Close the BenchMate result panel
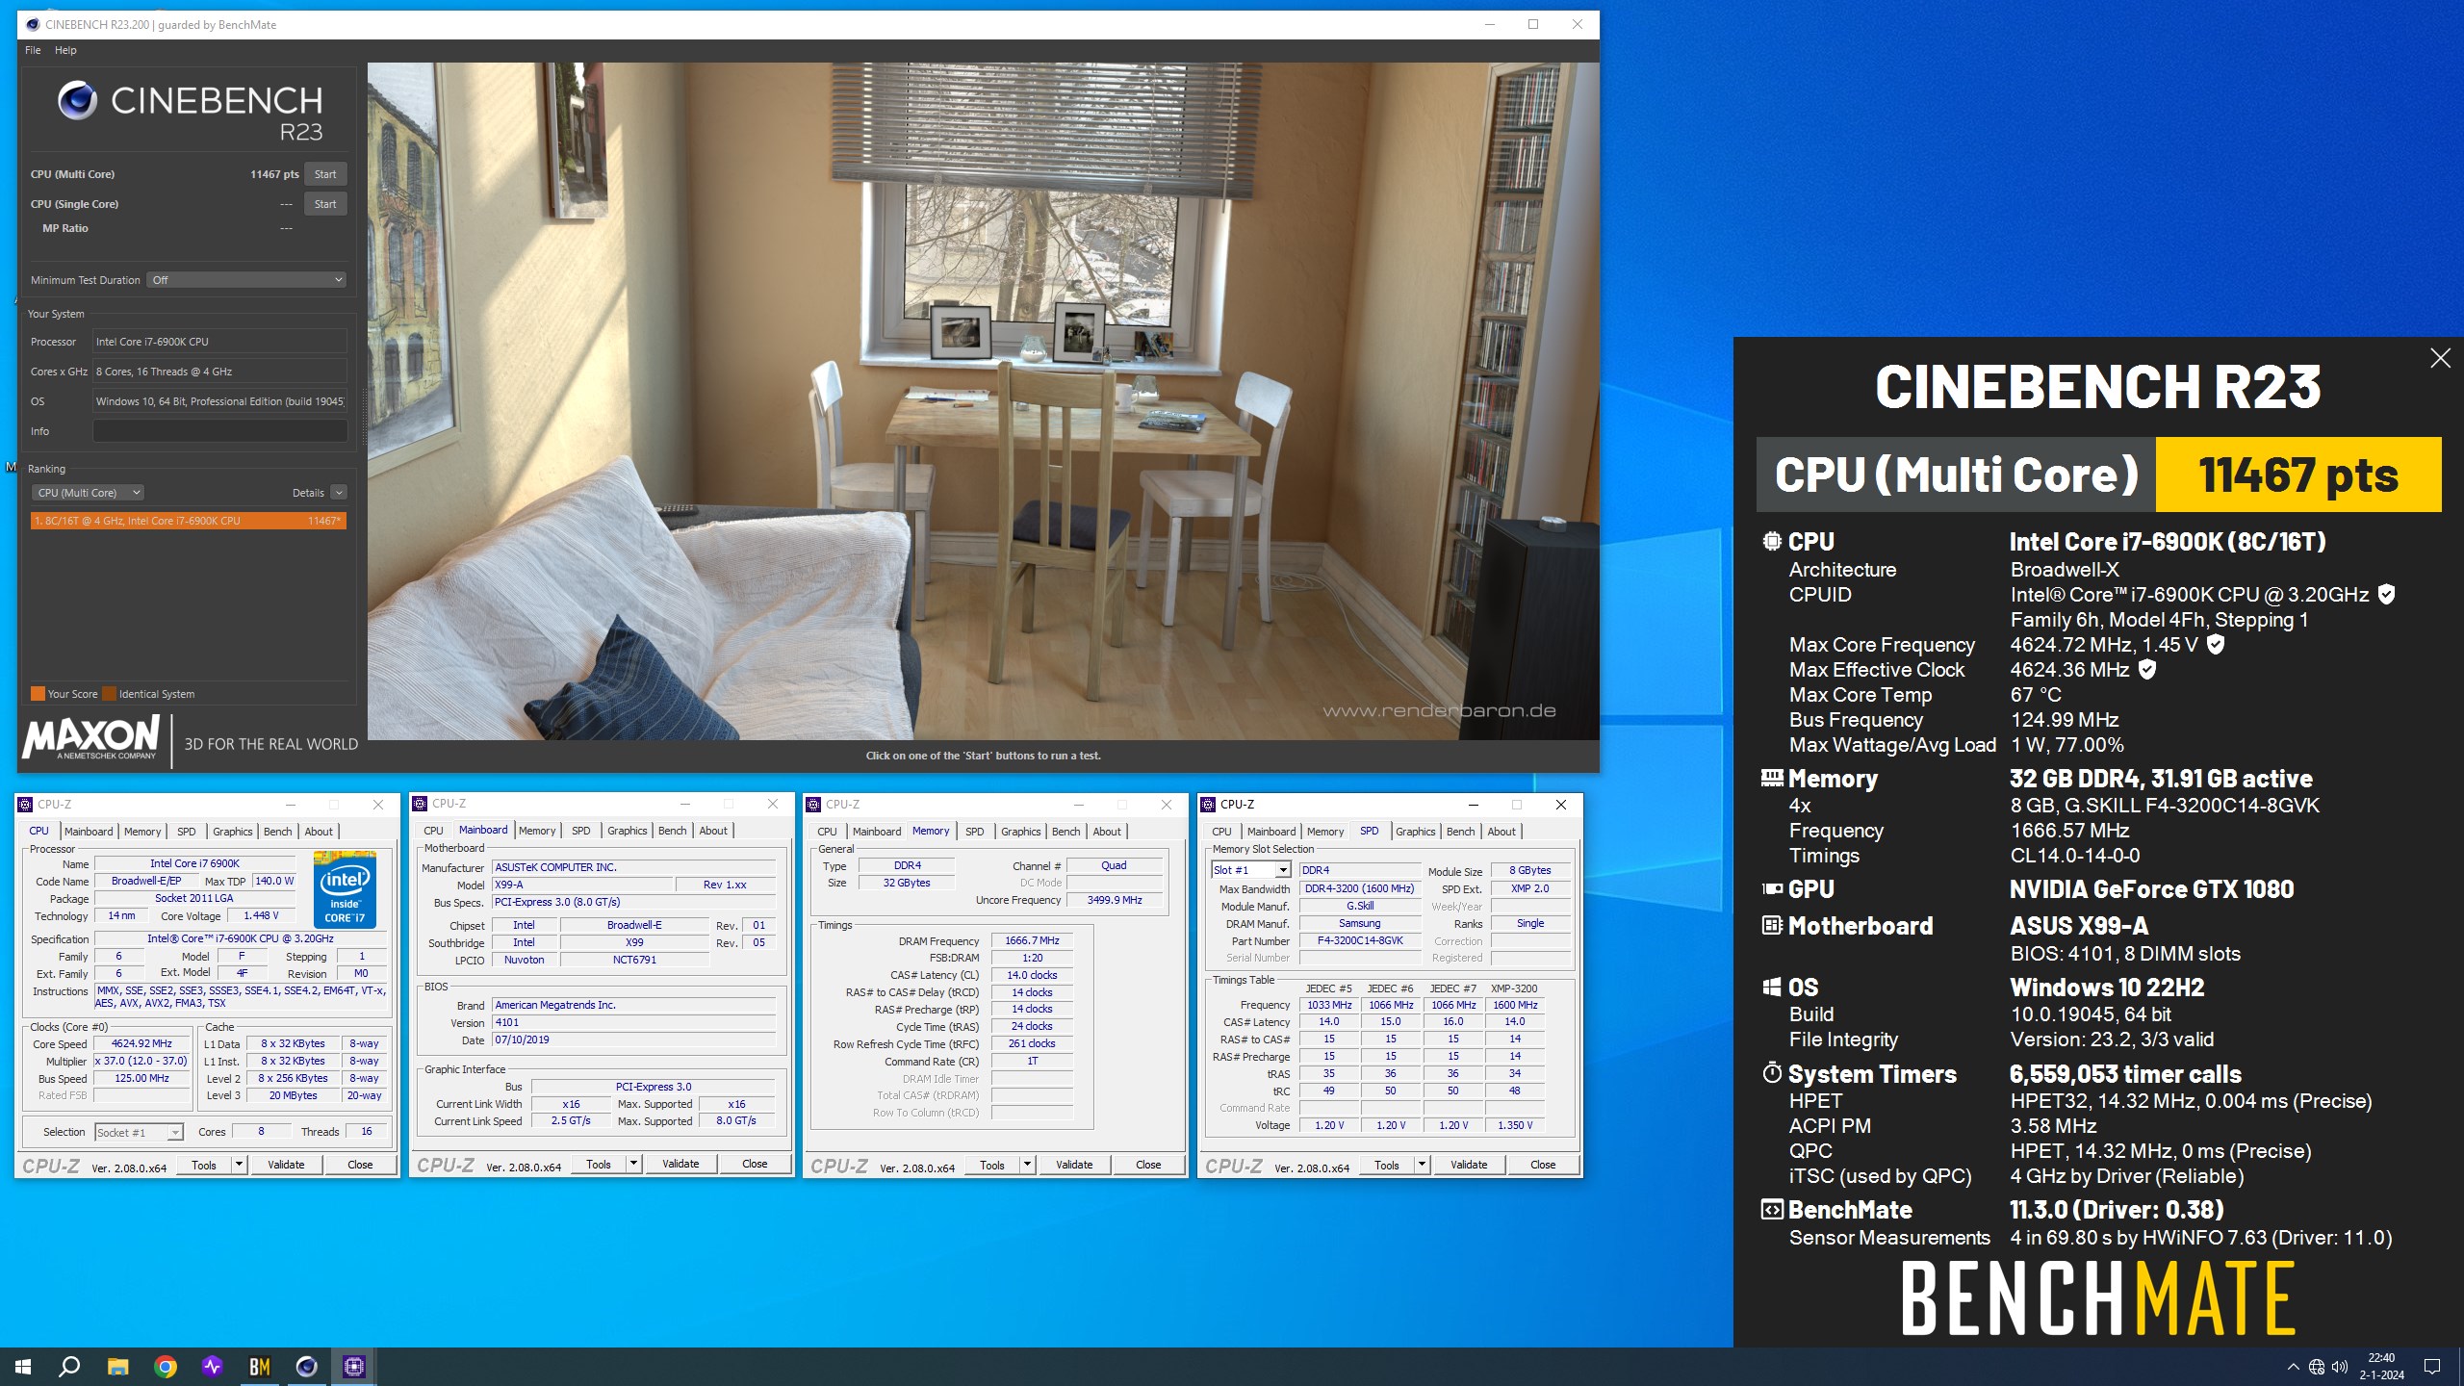Viewport: 2464px width, 1386px height. (x=2440, y=358)
